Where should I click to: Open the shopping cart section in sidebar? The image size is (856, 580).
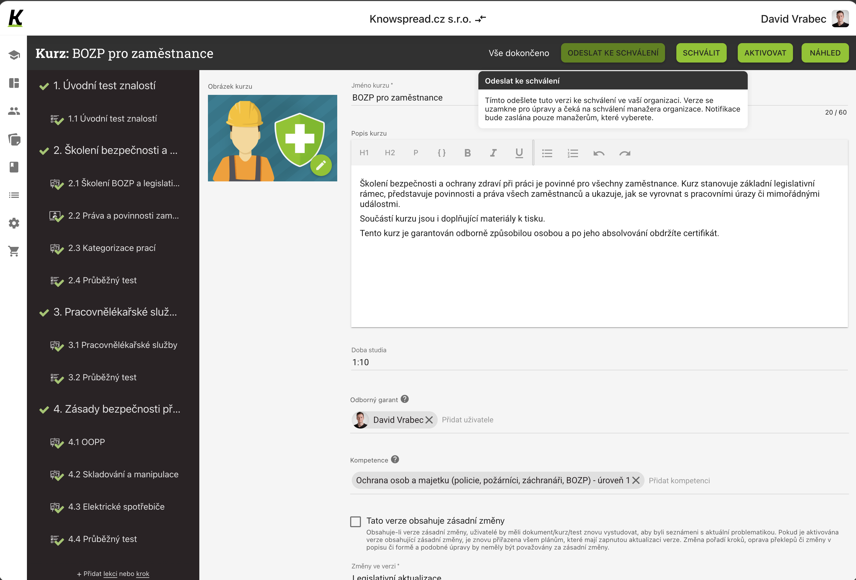[14, 251]
